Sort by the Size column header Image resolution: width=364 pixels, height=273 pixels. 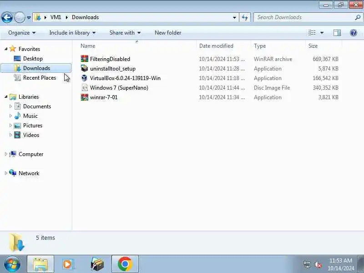tap(324, 46)
